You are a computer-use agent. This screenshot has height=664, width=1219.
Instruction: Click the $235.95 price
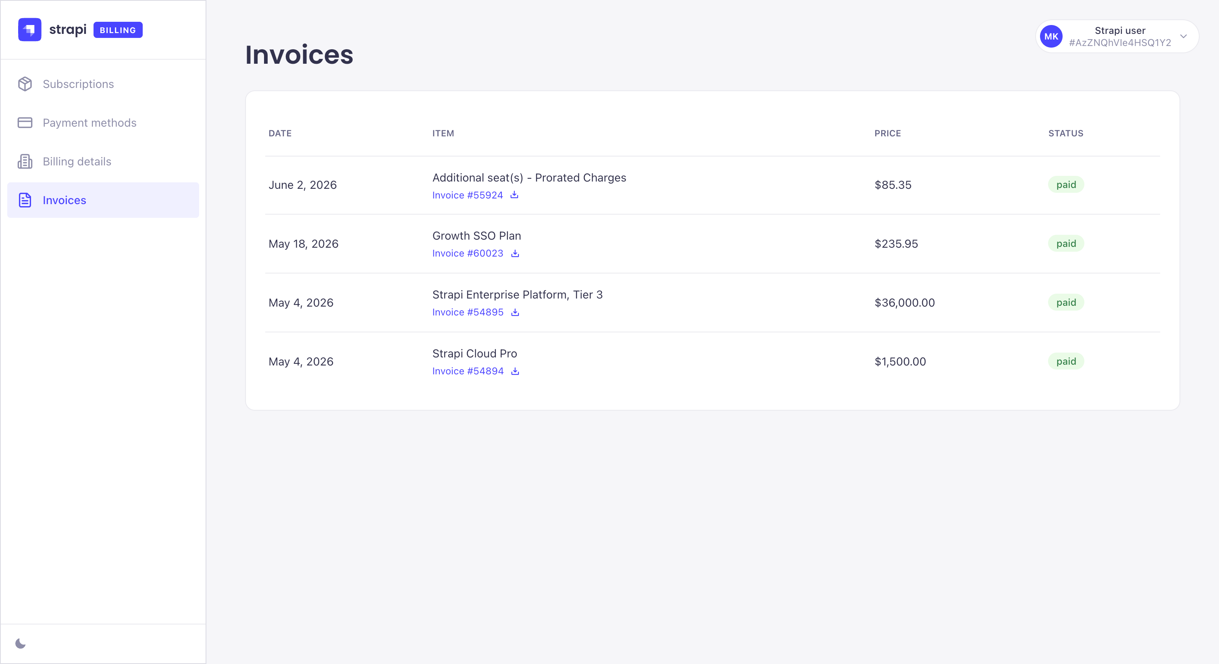pos(896,244)
